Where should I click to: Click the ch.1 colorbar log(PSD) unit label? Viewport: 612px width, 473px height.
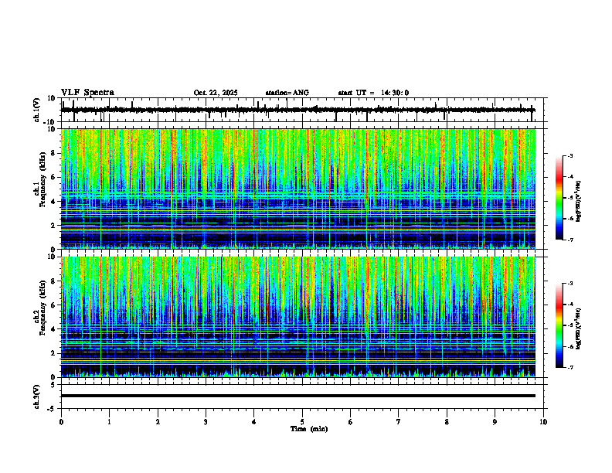pyautogui.click(x=579, y=202)
